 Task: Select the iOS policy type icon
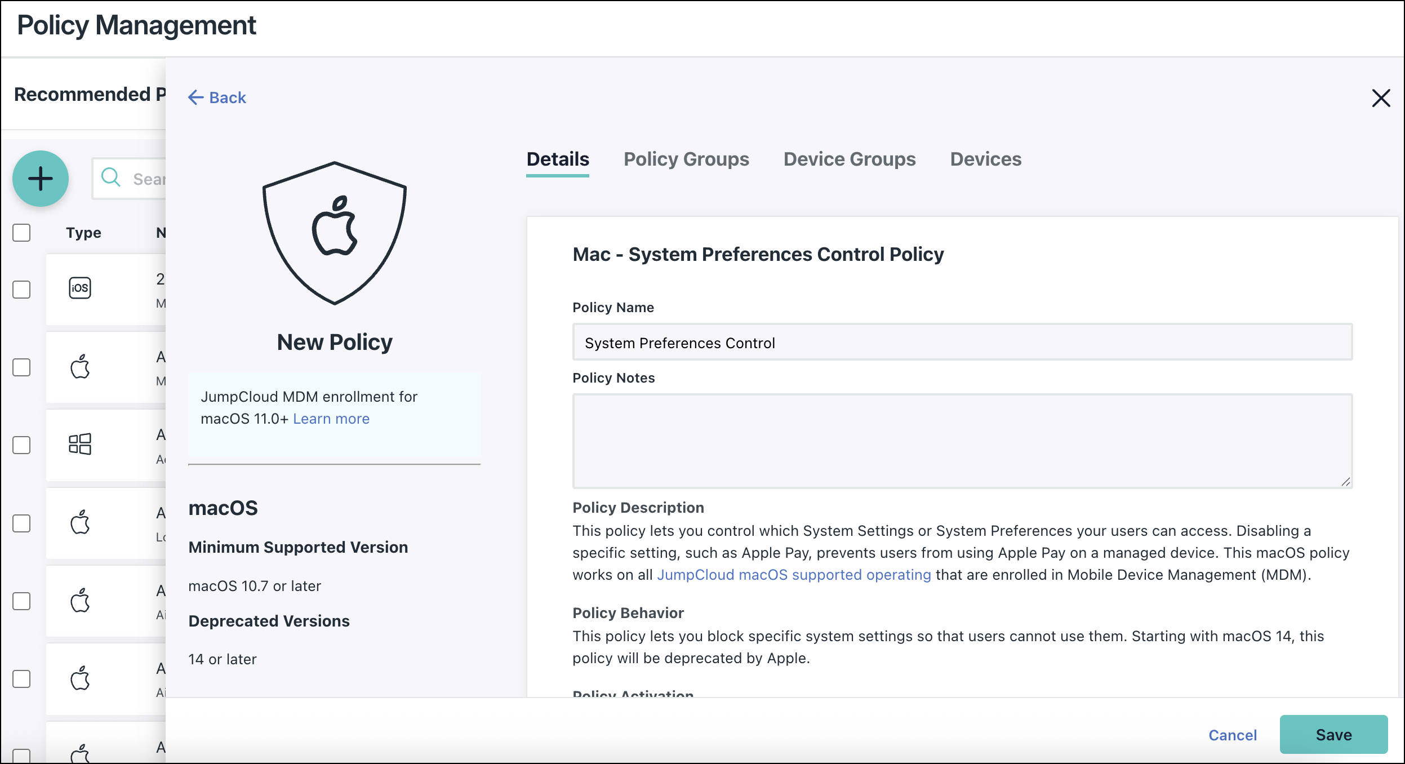(x=80, y=287)
